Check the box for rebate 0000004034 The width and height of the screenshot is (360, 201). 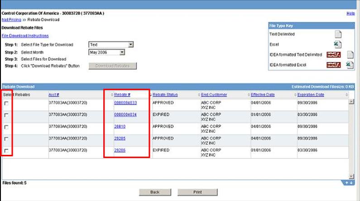pos(6,115)
